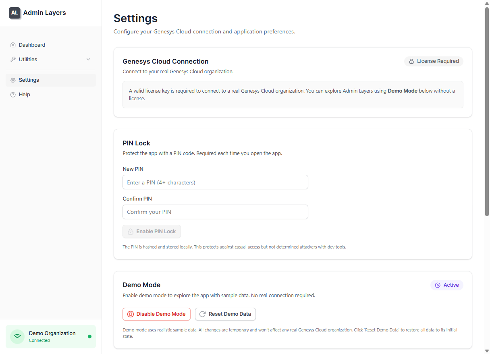This screenshot has width=490, height=354.
Task: Click the AL logo badge
Action: (15, 13)
